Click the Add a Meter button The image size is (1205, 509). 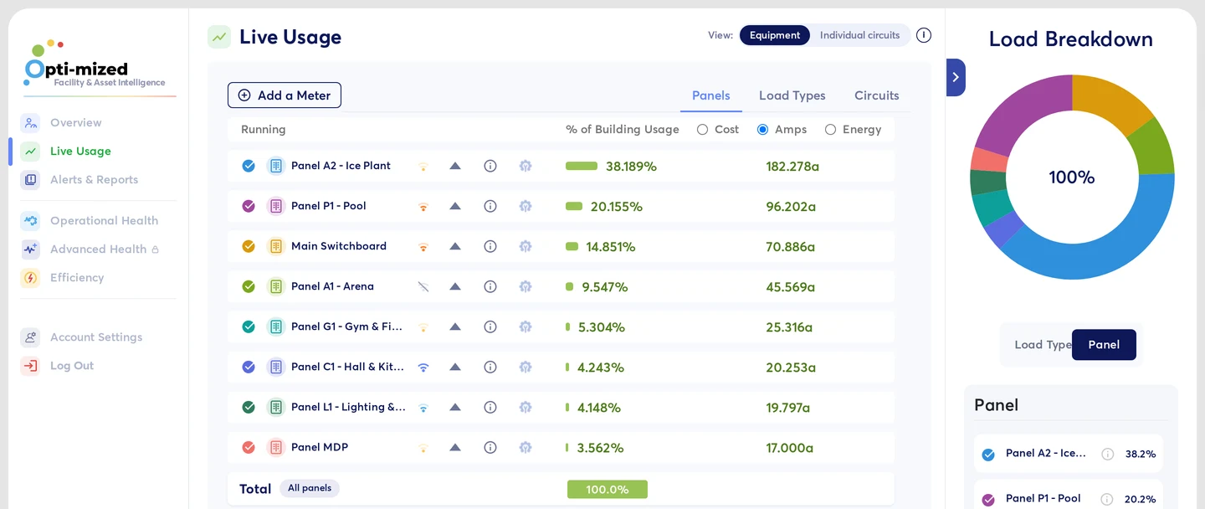click(285, 95)
